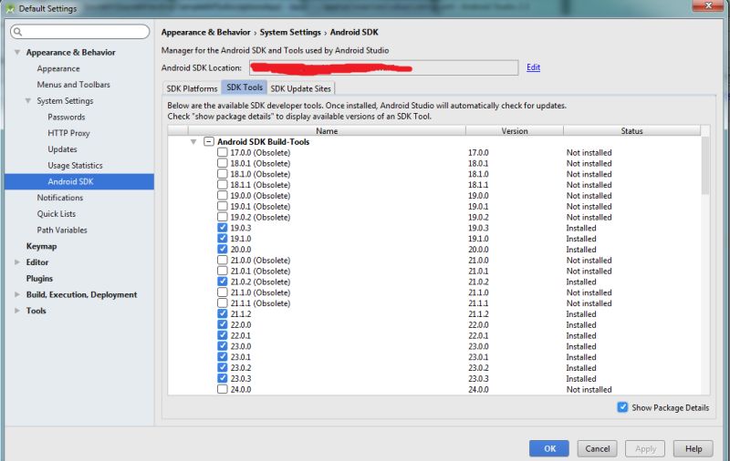Image resolution: width=730 pixels, height=461 pixels.
Task: Open the Updates settings page
Action: [x=62, y=149]
